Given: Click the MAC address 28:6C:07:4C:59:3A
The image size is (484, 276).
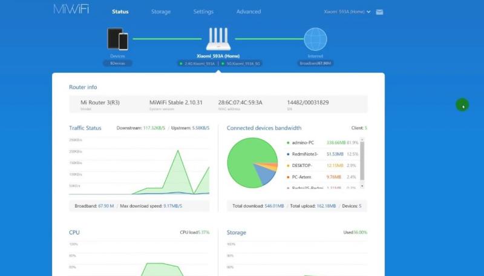Looking at the screenshot, I should [240, 102].
